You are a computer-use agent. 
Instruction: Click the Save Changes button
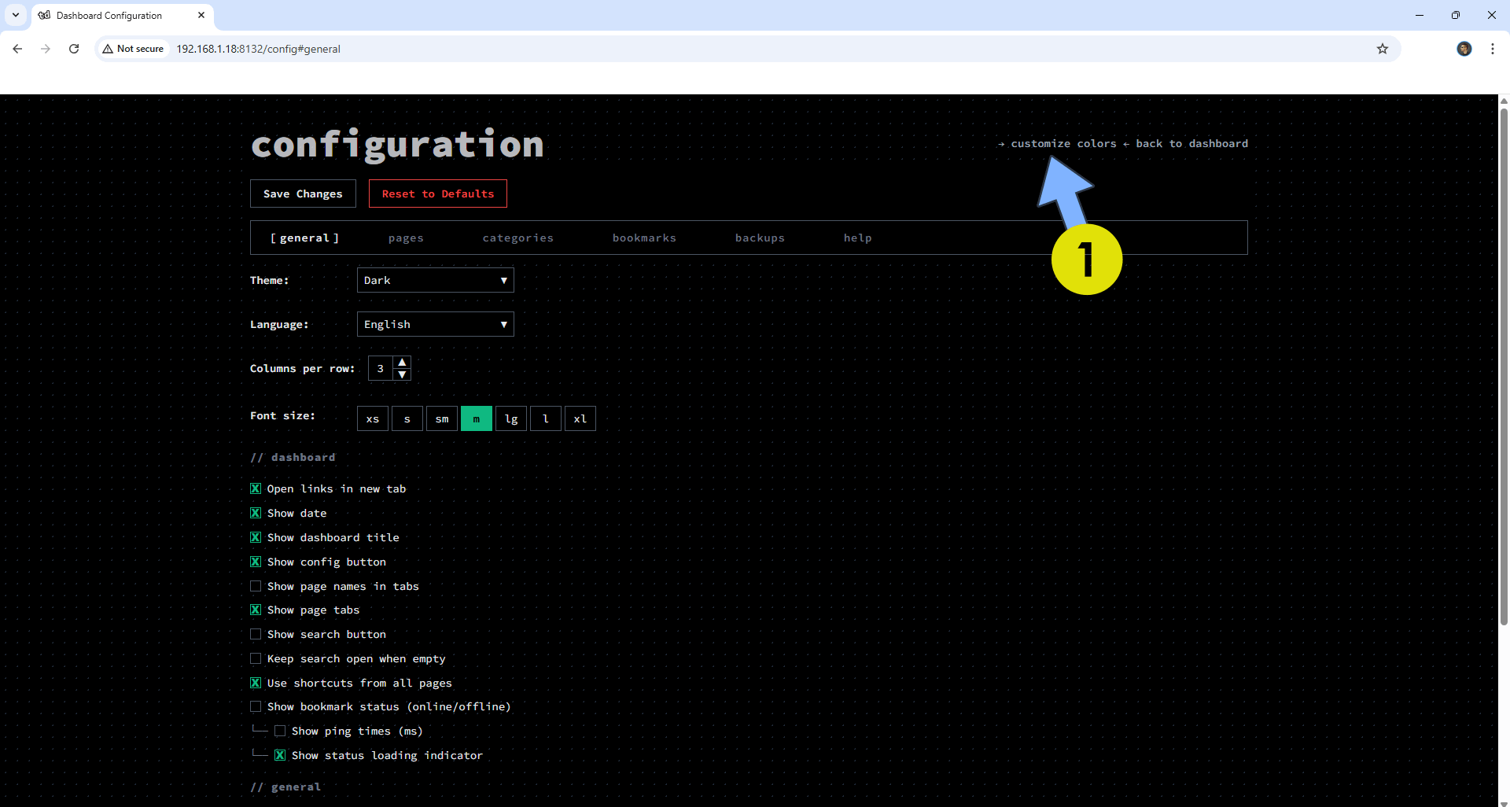pos(303,193)
